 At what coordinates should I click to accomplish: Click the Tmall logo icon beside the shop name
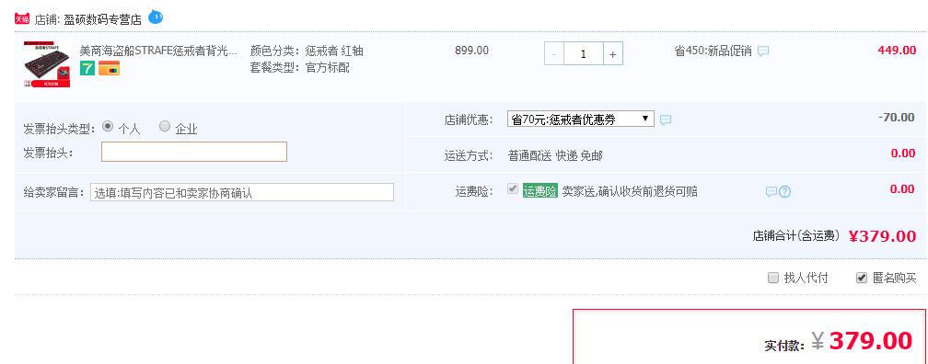22,19
